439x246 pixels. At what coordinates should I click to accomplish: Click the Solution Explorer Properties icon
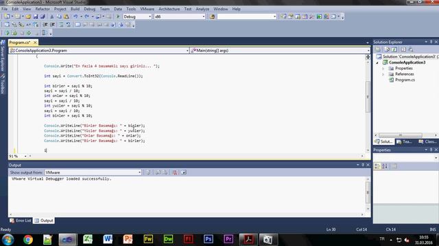[378, 49]
